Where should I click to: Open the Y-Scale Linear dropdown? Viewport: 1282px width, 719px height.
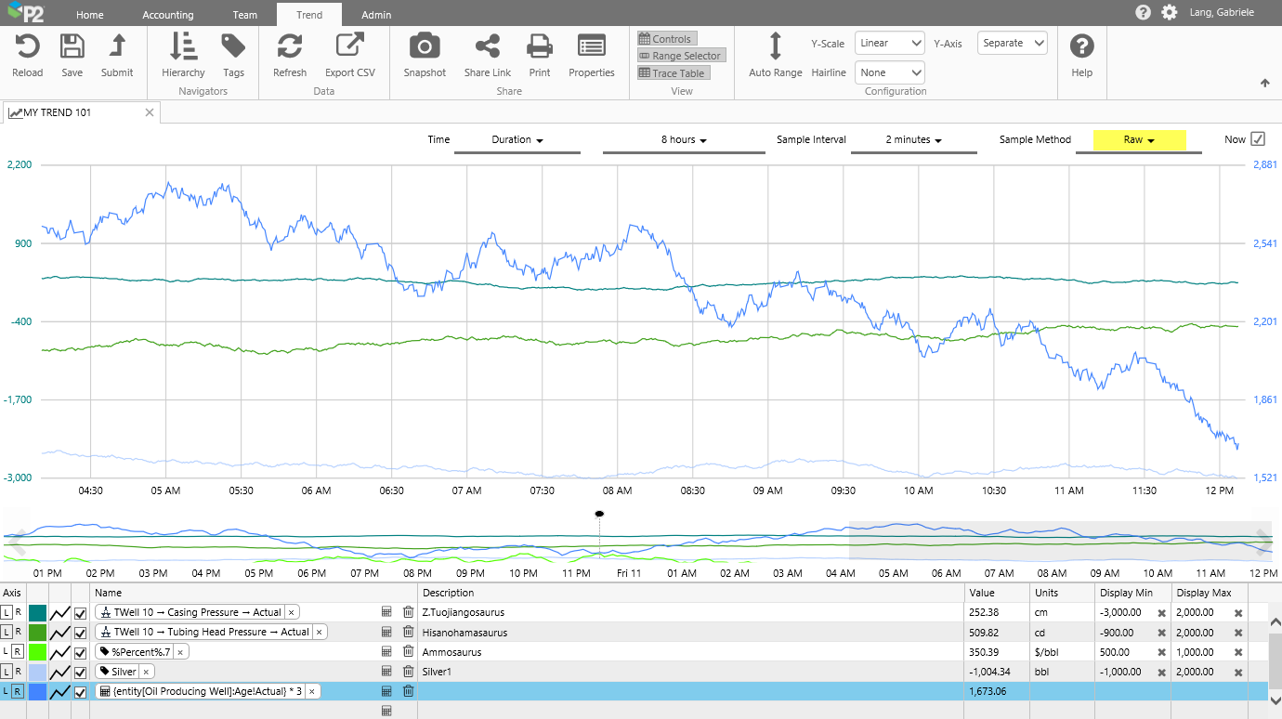point(889,43)
